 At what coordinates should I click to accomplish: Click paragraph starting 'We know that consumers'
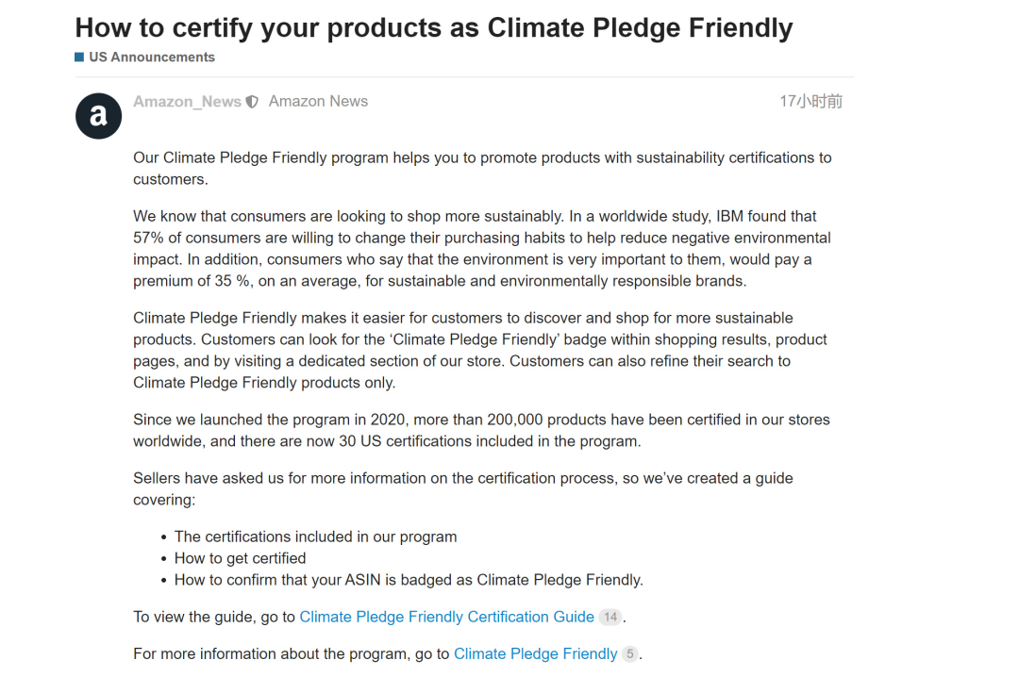click(x=482, y=248)
